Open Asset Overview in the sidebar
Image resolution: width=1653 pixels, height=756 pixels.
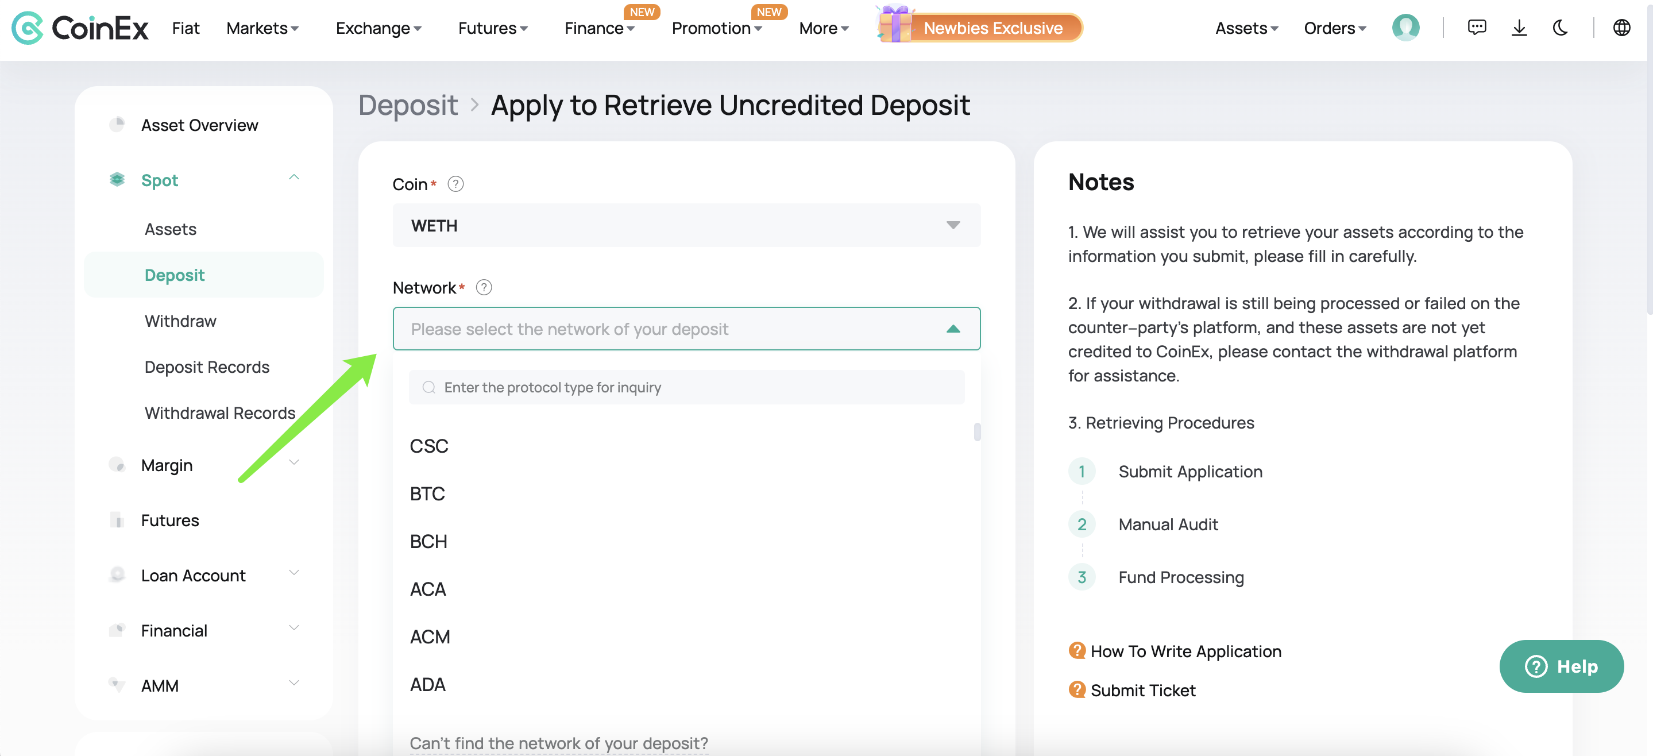click(x=199, y=125)
